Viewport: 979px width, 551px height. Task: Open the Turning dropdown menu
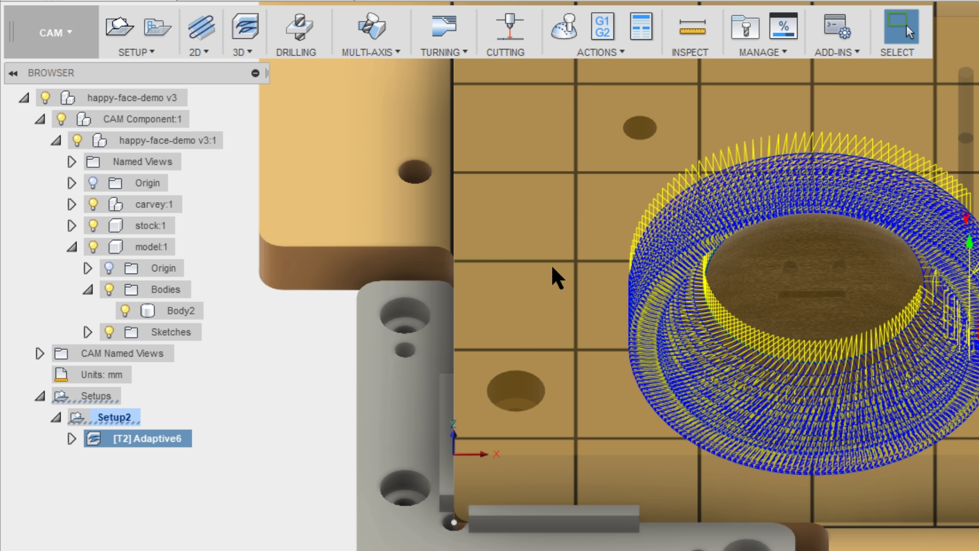coord(443,52)
